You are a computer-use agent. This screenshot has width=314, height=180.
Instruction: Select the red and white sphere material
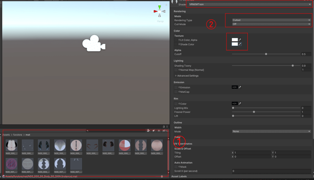tap(125, 145)
